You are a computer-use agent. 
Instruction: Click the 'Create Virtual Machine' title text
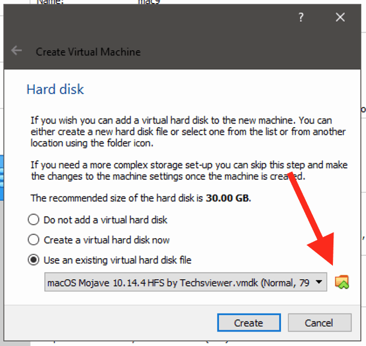pyautogui.click(x=88, y=52)
